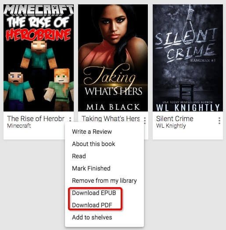Open three-dot menu for Silent Crime
Viewport: 226px width, 230px height.
tap(219, 121)
